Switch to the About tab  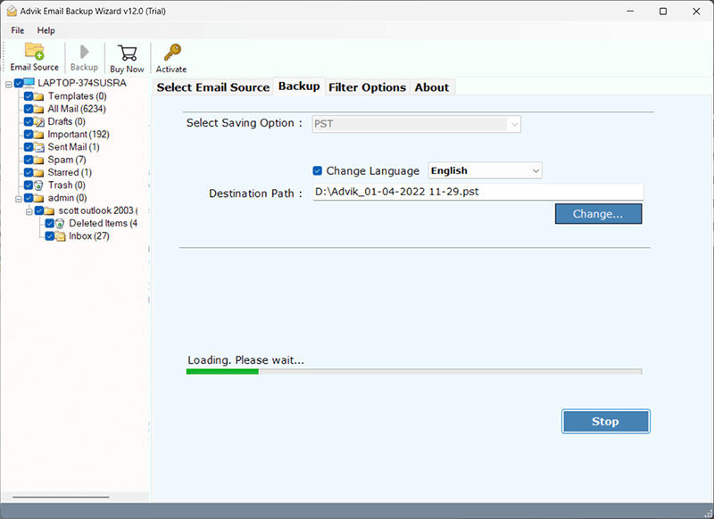point(432,87)
